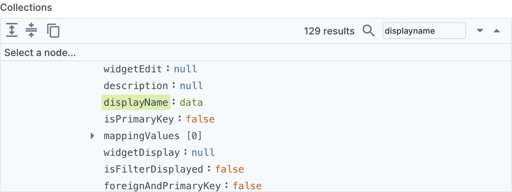Copy the JSON content to clipboard
This screenshot has height=192, width=512.
click(53, 31)
